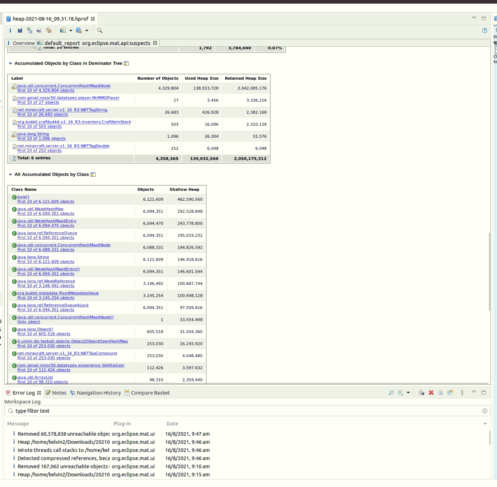Open java.lang.ref.ReferenceQueue class link
The image size is (497, 487).
pos(47,233)
